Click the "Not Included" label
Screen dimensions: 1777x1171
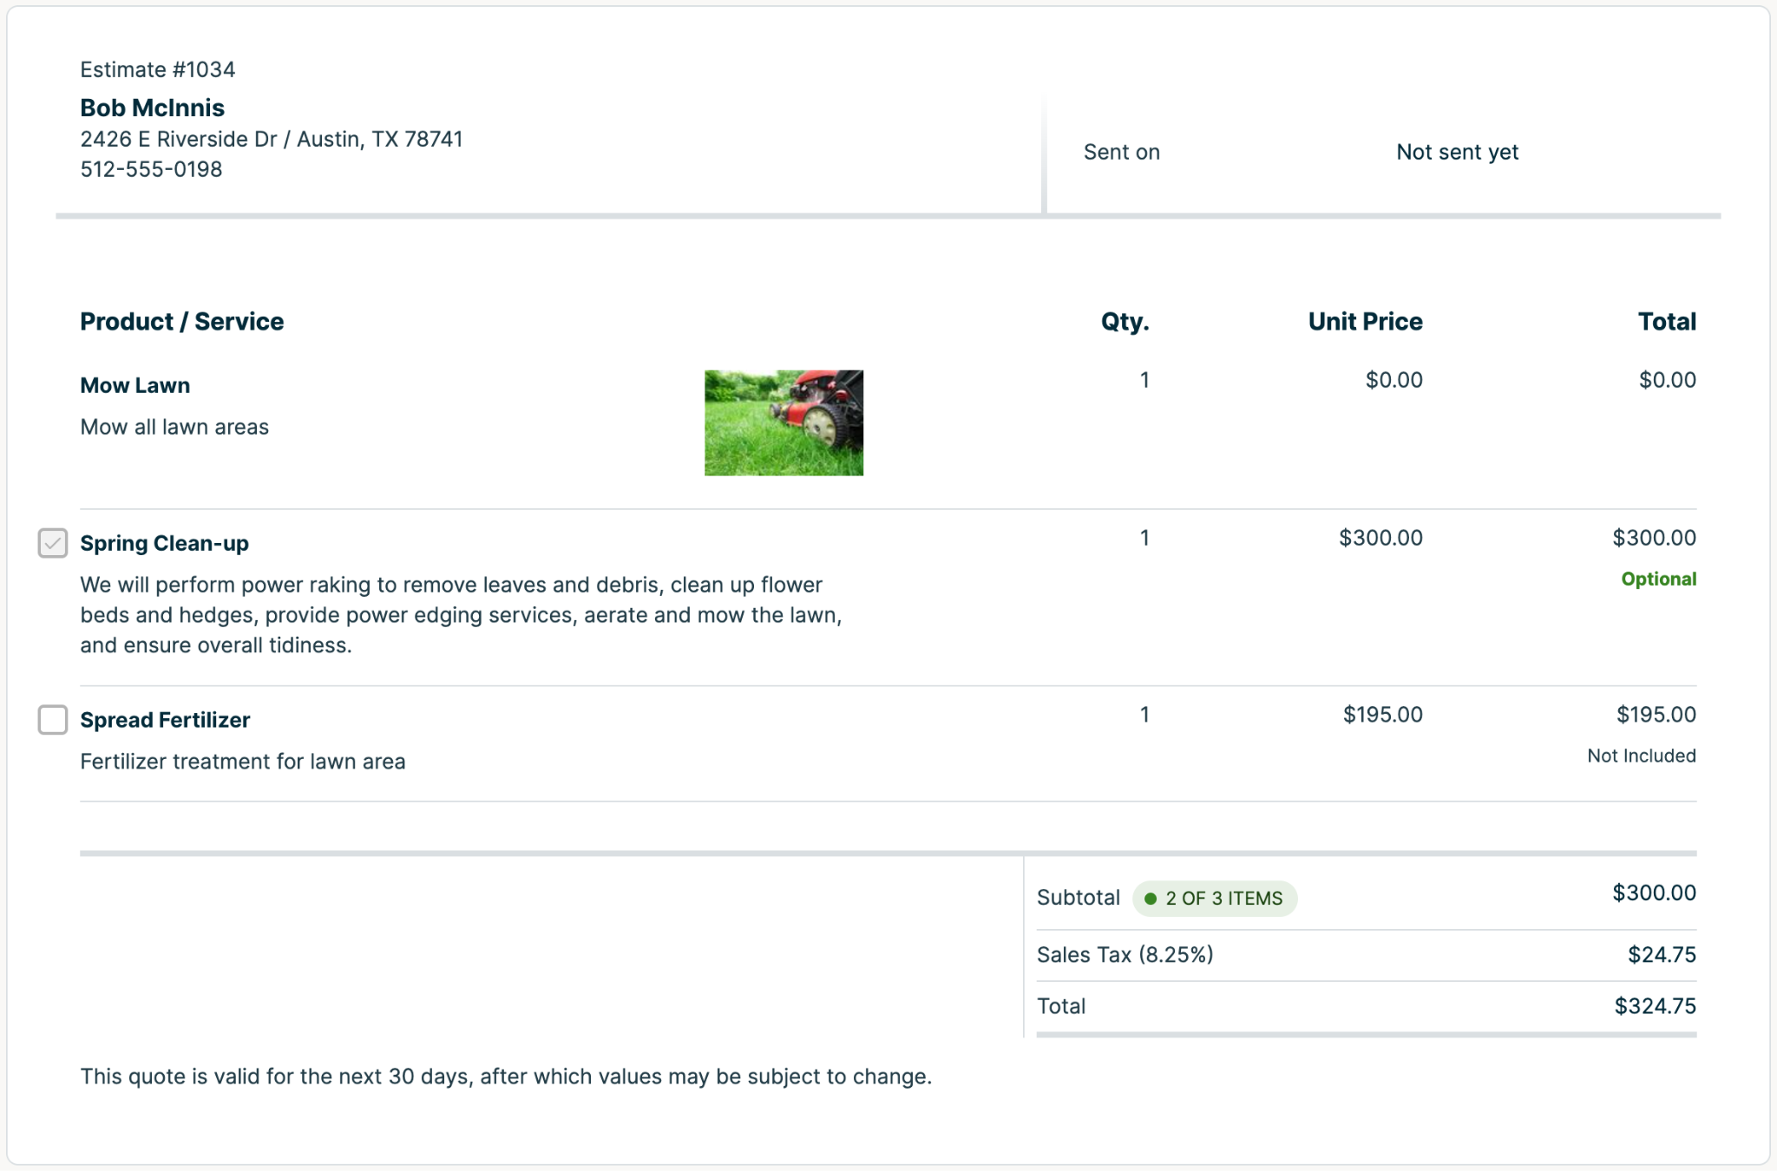click(x=1641, y=756)
